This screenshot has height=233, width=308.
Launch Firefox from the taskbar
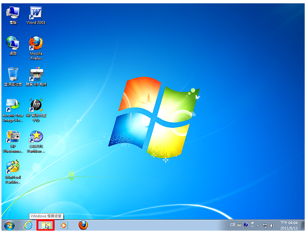tap(83, 225)
